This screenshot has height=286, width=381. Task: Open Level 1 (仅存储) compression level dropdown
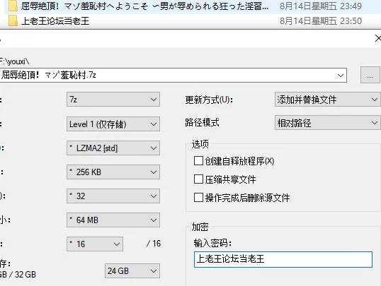pos(113,124)
